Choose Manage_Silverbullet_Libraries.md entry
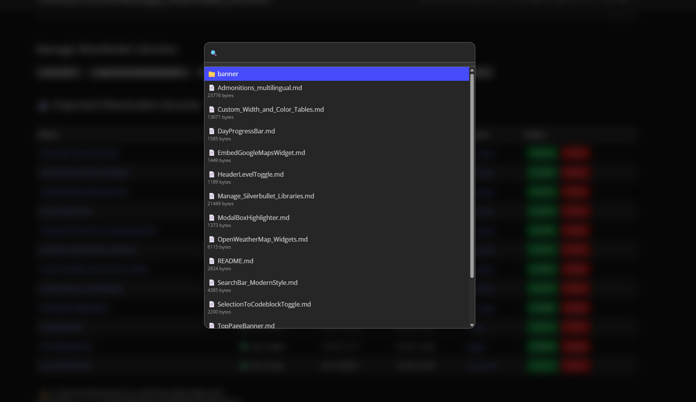 click(265, 196)
